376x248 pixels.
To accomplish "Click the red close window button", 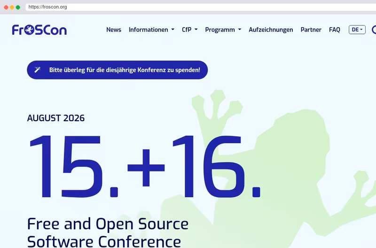I will click(6, 7).
